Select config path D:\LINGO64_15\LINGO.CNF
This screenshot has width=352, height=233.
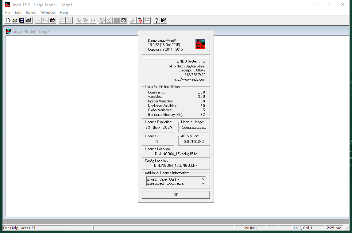point(176,166)
